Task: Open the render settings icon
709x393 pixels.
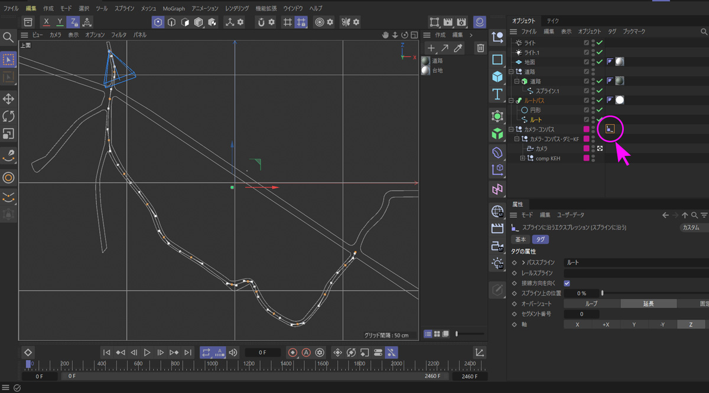Action: [462, 22]
